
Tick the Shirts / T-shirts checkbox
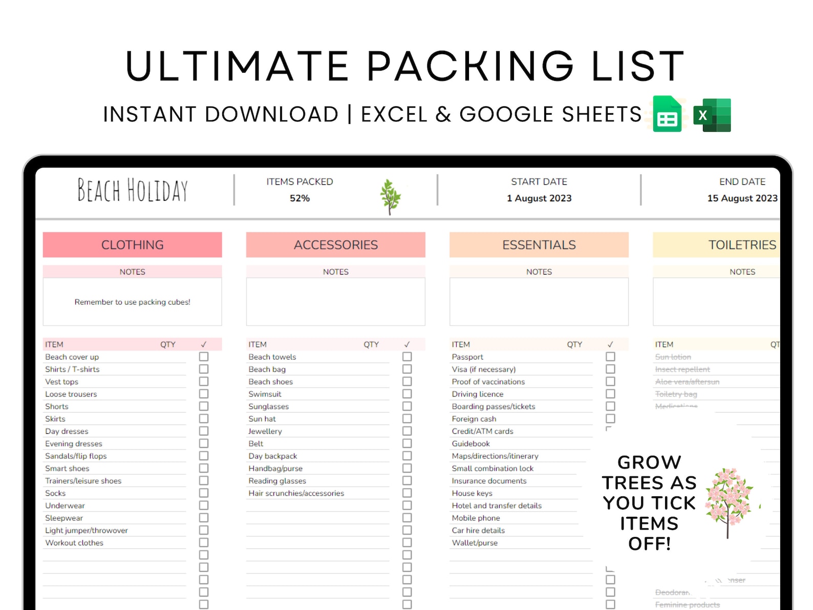[204, 369]
